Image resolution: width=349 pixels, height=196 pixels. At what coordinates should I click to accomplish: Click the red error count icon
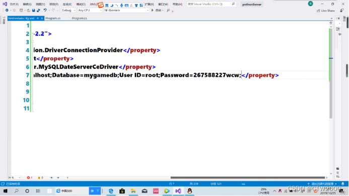tap(28, 177)
